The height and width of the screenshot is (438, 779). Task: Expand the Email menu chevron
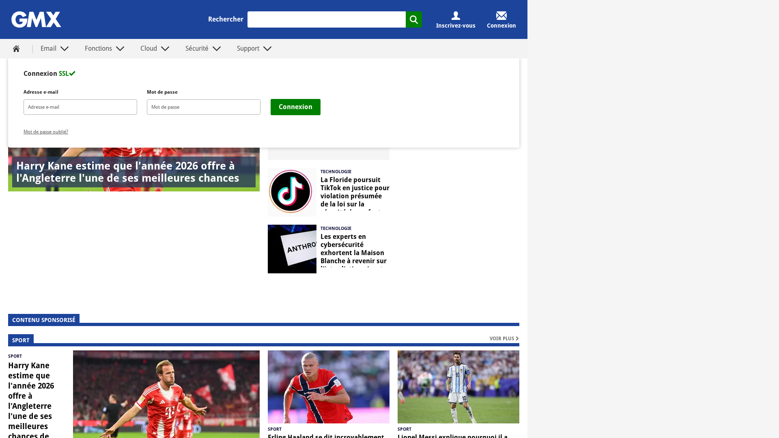click(65, 49)
